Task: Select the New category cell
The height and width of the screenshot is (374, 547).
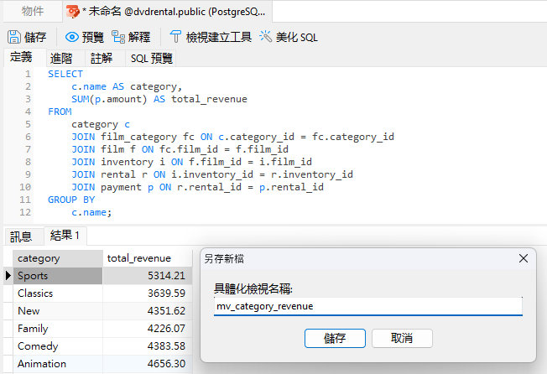Action: tap(58, 311)
